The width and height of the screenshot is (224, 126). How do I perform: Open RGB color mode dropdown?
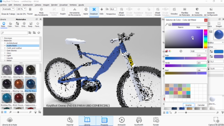(x=198, y=51)
